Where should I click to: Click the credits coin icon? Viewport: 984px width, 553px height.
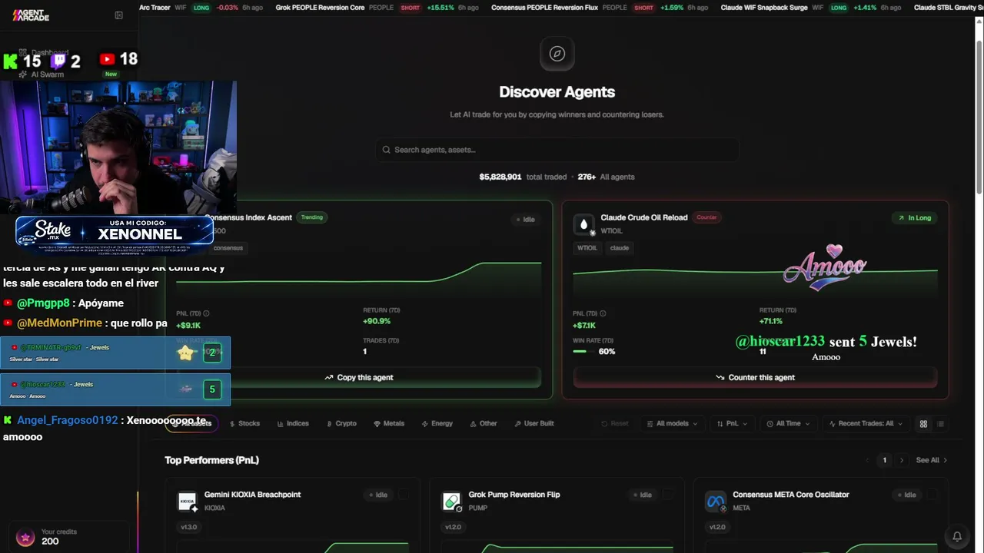pos(25,537)
